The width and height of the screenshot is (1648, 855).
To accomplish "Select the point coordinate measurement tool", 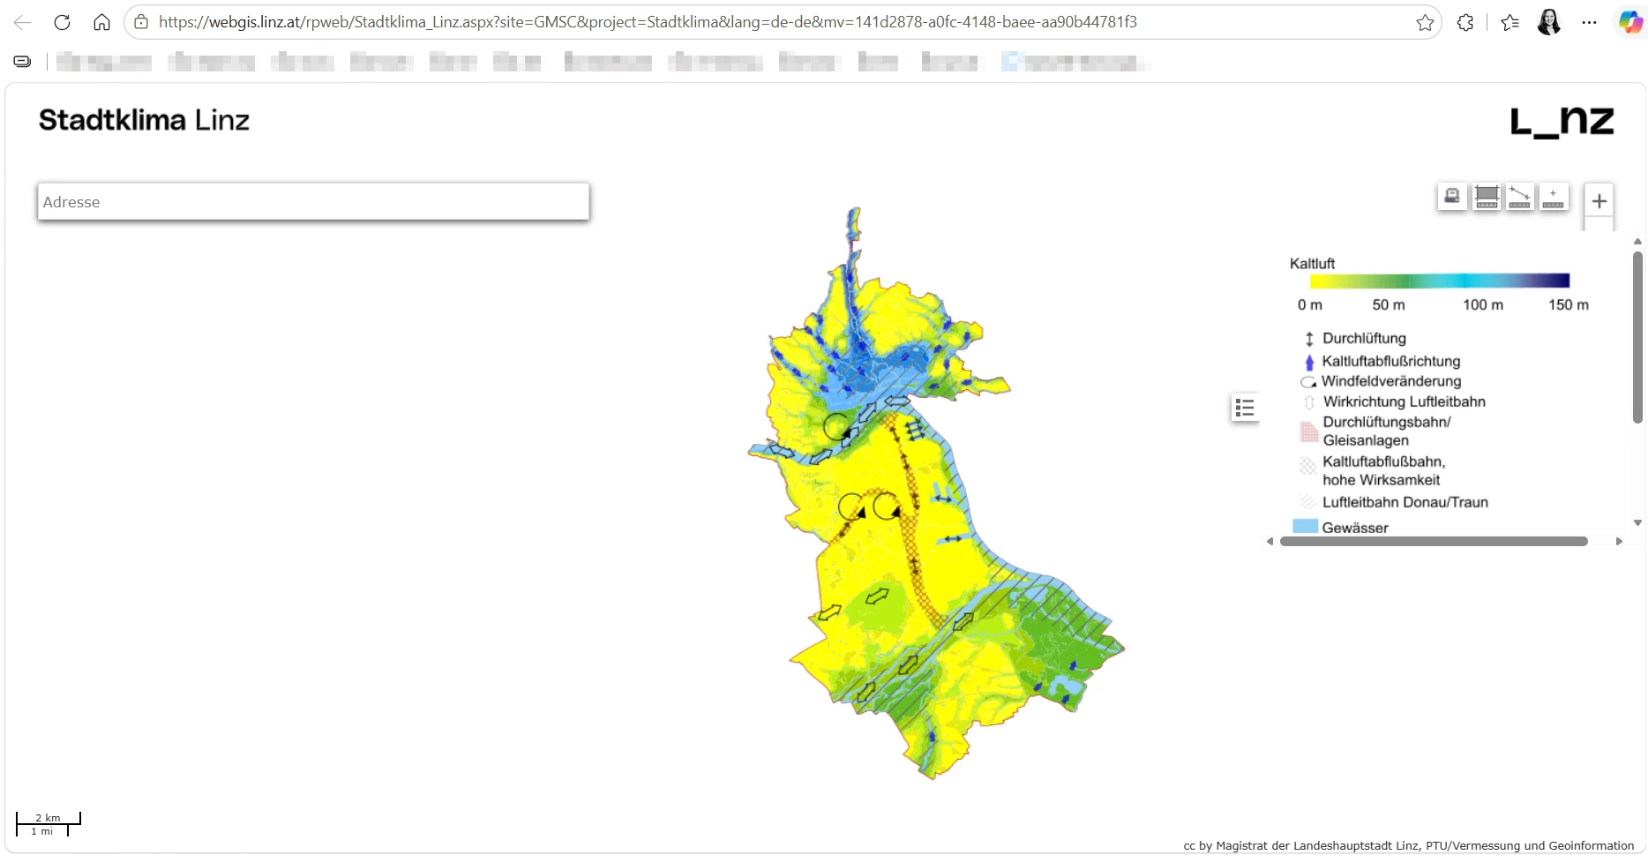I will coord(1553,197).
